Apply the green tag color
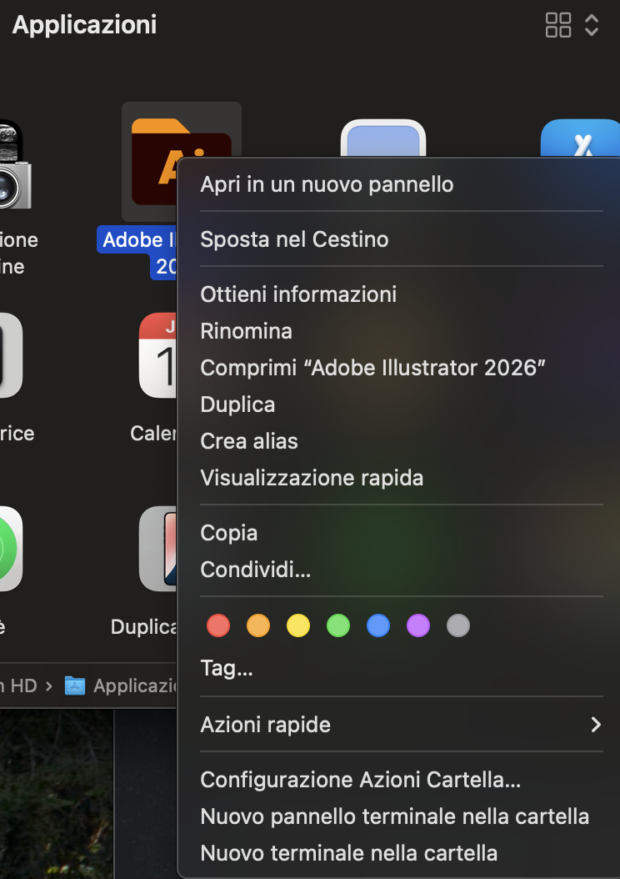Viewport: 620px width, 879px height. click(338, 625)
